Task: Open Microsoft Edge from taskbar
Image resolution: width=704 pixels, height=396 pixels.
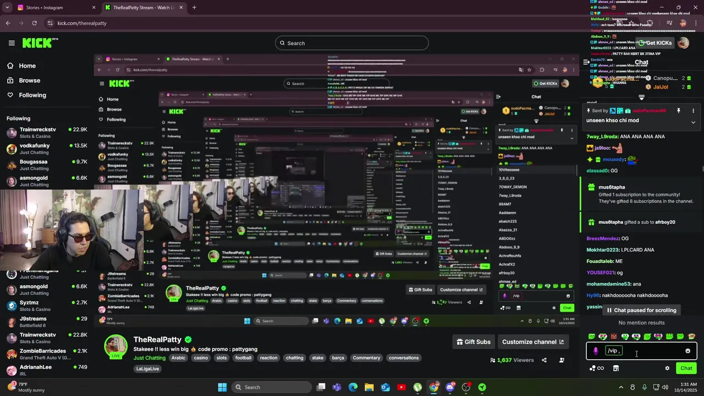Action: (x=353, y=387)
